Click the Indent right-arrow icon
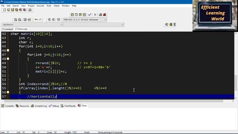The height and width of the screenshot is (134, 238). [x=53, y=20]
